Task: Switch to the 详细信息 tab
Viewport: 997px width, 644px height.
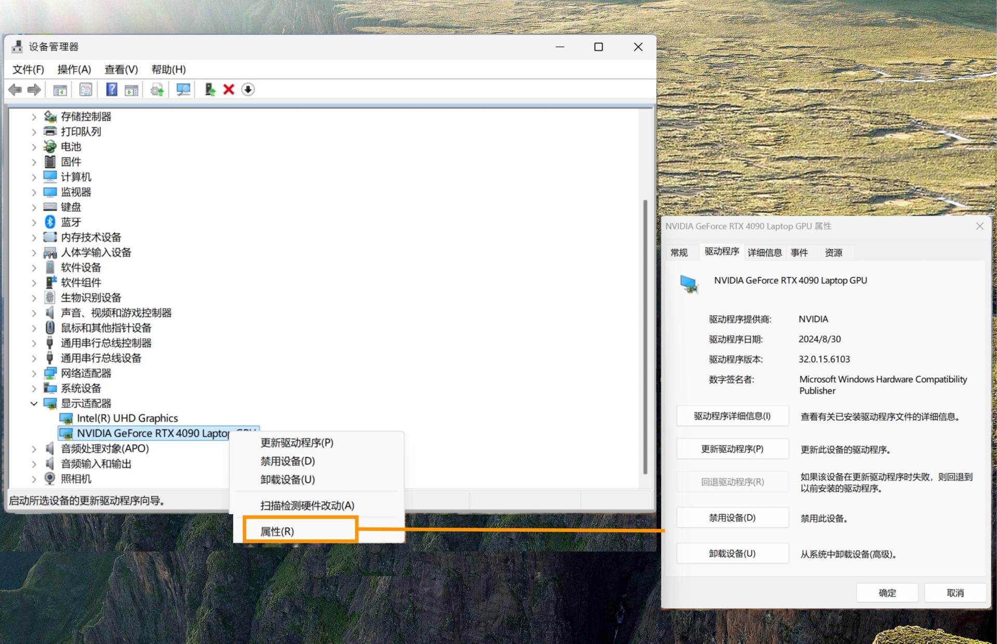Action: pos(764,252)
